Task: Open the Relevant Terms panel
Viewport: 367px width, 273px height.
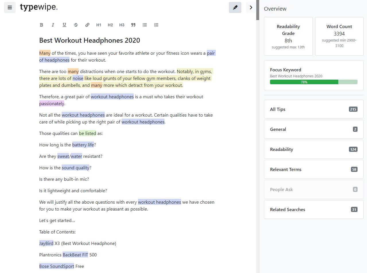Action: pos(314,169)
